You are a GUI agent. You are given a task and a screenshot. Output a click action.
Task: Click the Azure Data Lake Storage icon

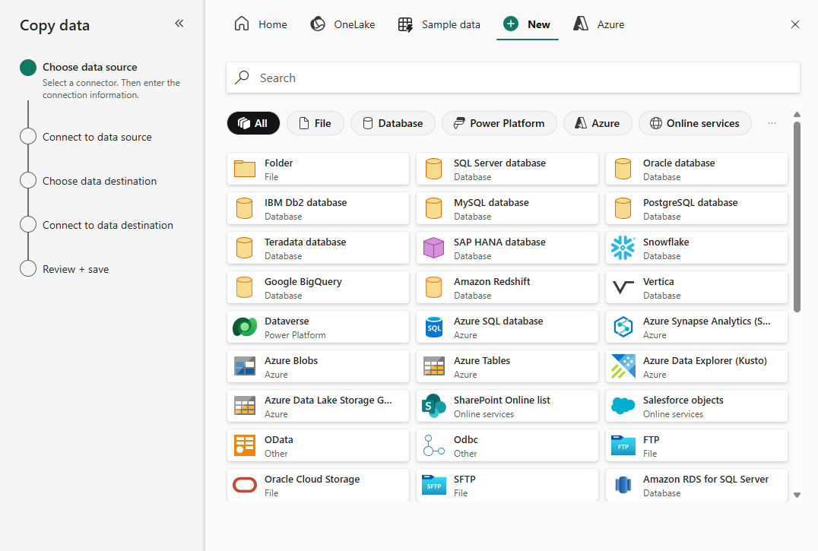coord(244,406)
